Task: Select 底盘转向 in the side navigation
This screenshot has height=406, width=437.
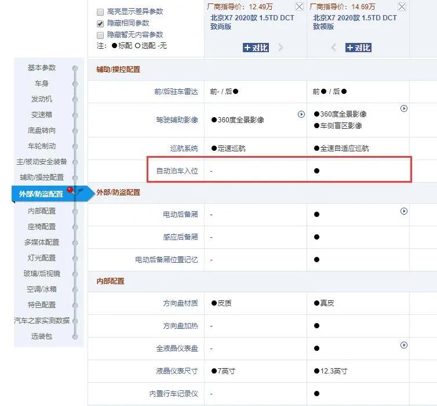Action: 42,130
